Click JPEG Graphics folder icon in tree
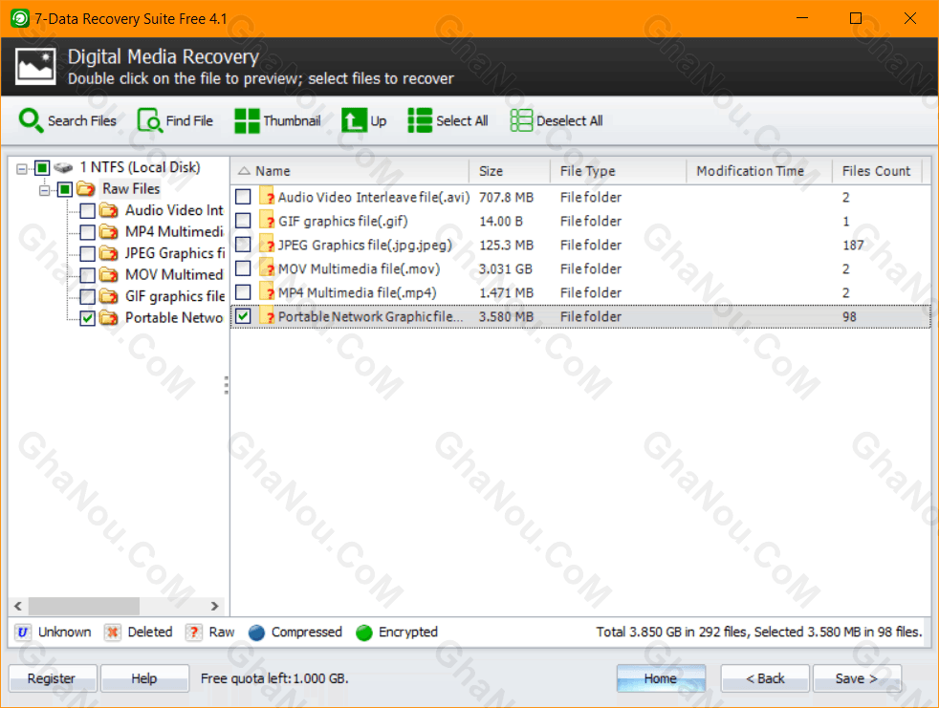 (109, 254)
